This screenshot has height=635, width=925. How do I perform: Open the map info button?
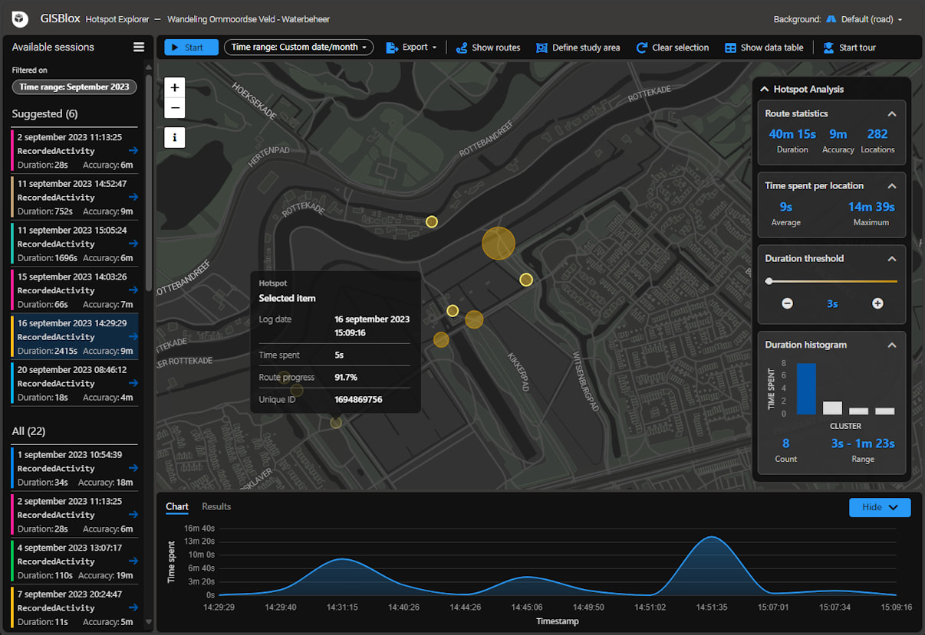175,138
